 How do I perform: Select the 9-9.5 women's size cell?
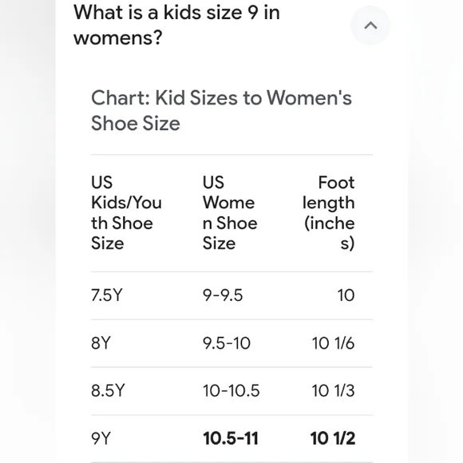tap(223, 295)
